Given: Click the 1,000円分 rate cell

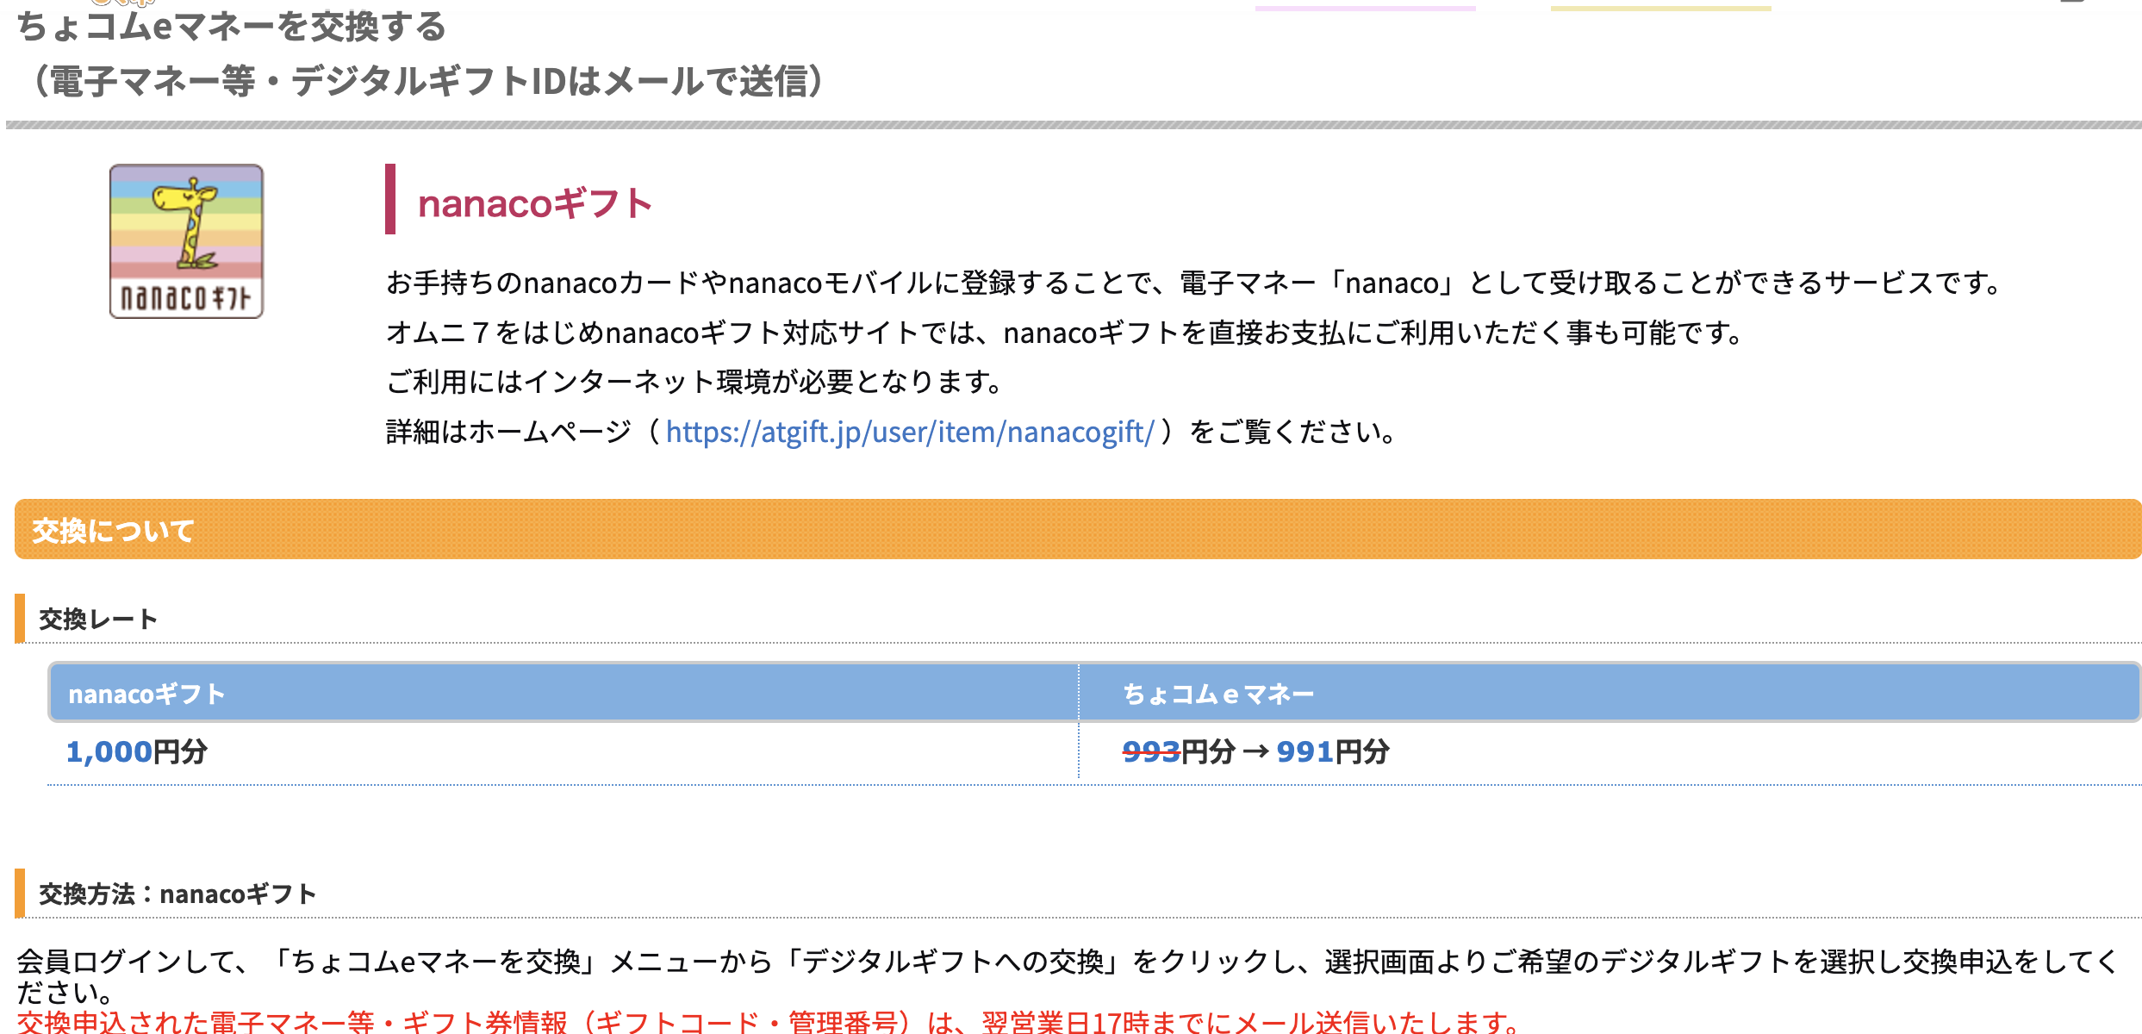Looking at the screenshot, I should pyautogui.click(x=136, y=751).
